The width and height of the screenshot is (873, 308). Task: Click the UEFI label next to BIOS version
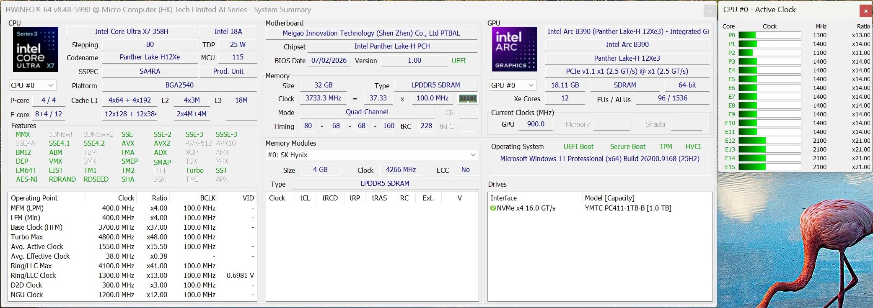[459, 61]
